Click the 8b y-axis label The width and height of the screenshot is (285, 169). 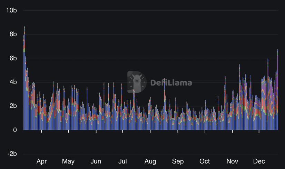[x=13, y=34]
